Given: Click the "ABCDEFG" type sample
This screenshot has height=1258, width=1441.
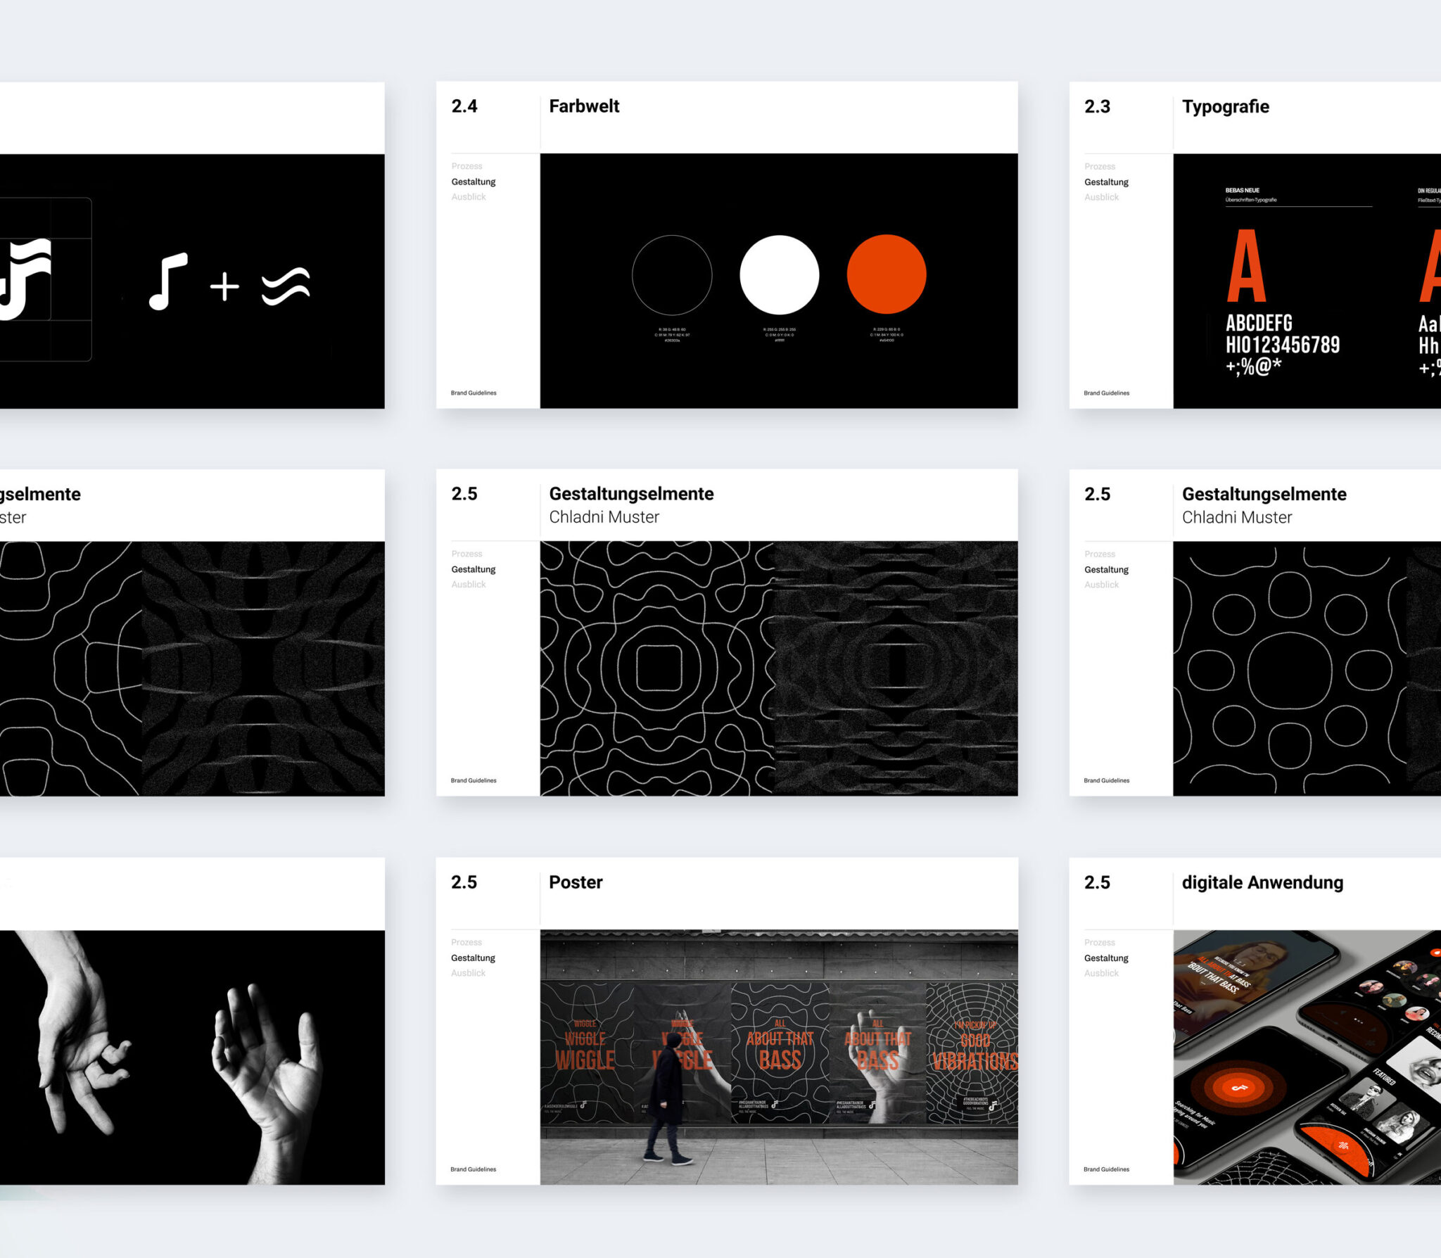Looking at the screenshot, I should coord(1259,323).
